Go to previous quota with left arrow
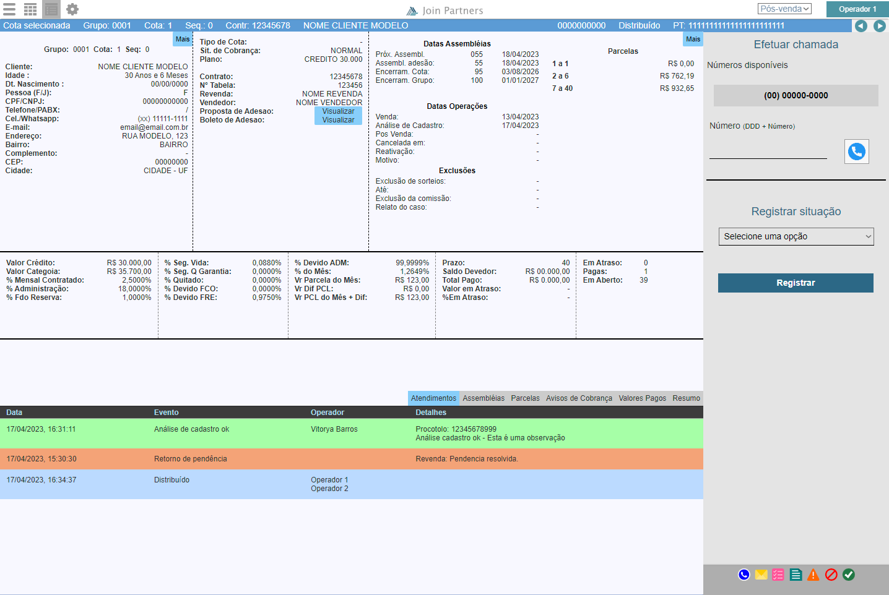This screenshot has height=595, width=889. pyautogui.click(x=861, y=26)
